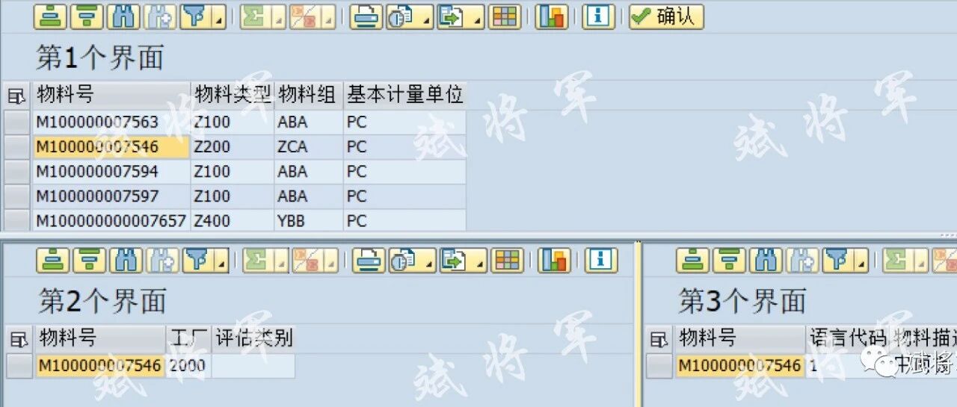Screen dimensions: 957x407
Task: Click sort ascending icon in second panel toolbar
Action: pos(53,260)
